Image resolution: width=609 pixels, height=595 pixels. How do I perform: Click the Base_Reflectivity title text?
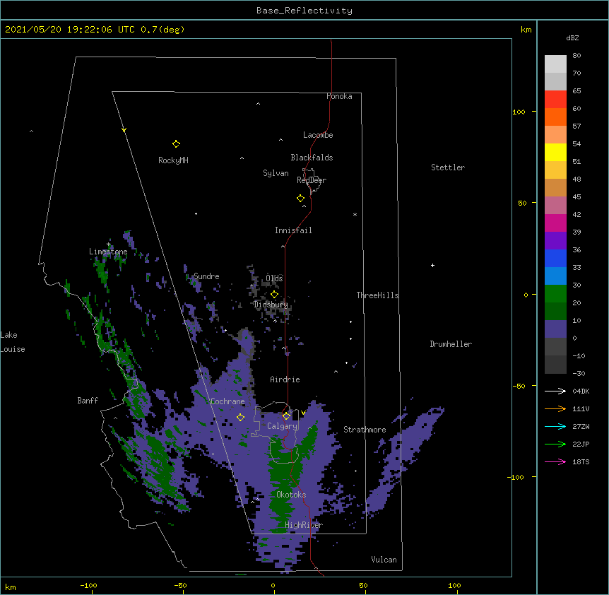304,11
